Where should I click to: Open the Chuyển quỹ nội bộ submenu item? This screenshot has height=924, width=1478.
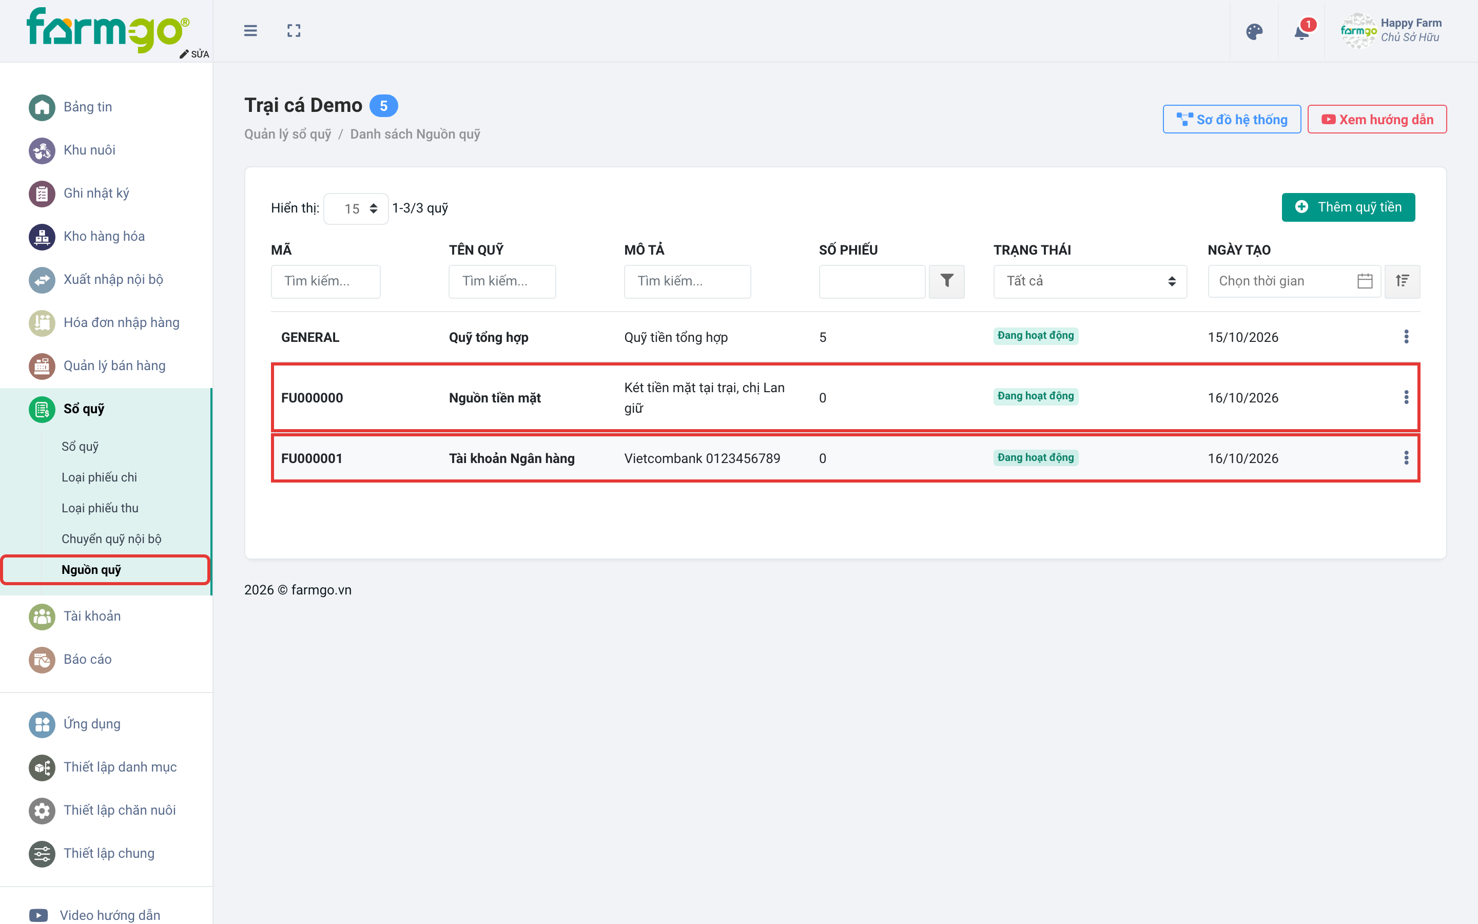[111, 539]
